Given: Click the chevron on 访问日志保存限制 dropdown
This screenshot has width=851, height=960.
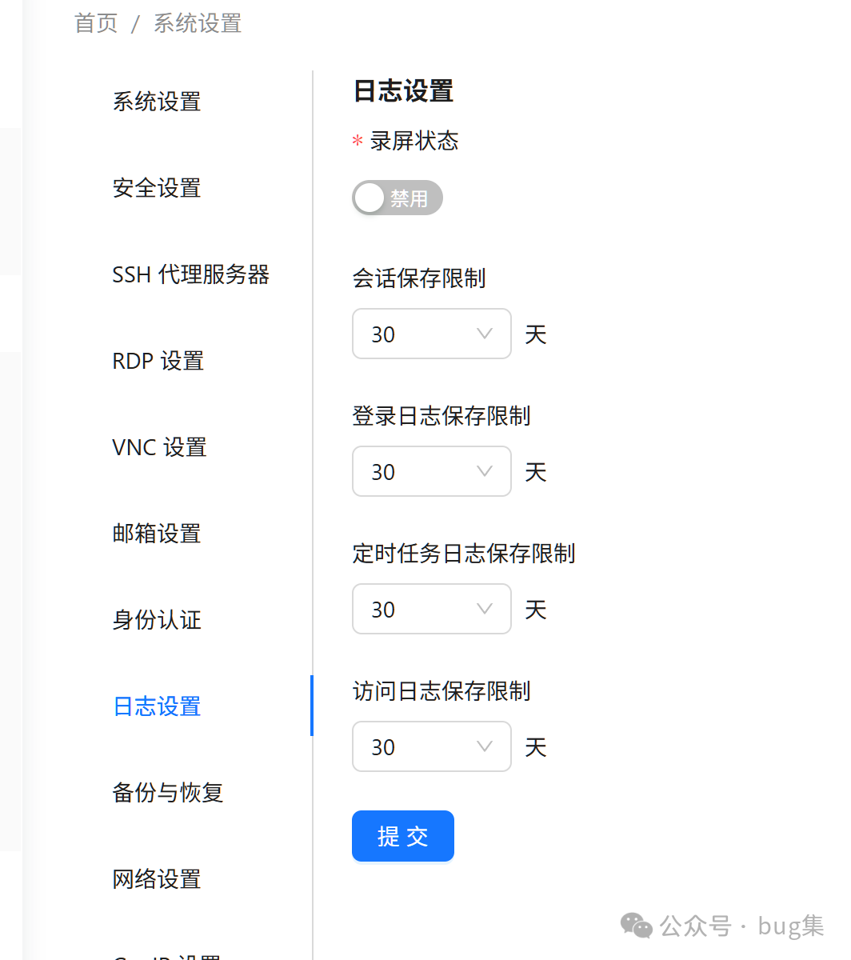Looking at the screenshot, I should coord(485,746).
